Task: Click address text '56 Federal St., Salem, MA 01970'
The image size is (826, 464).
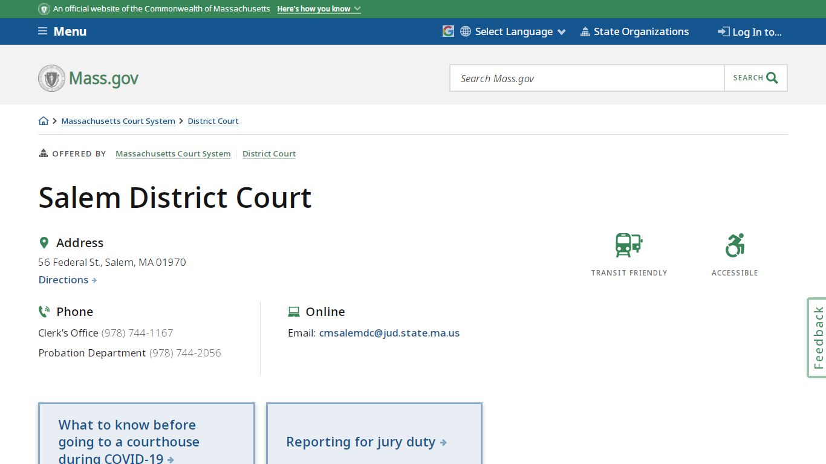Action: (112, 262)
